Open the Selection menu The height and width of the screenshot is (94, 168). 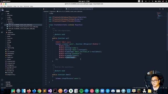[x=10, y=6]
